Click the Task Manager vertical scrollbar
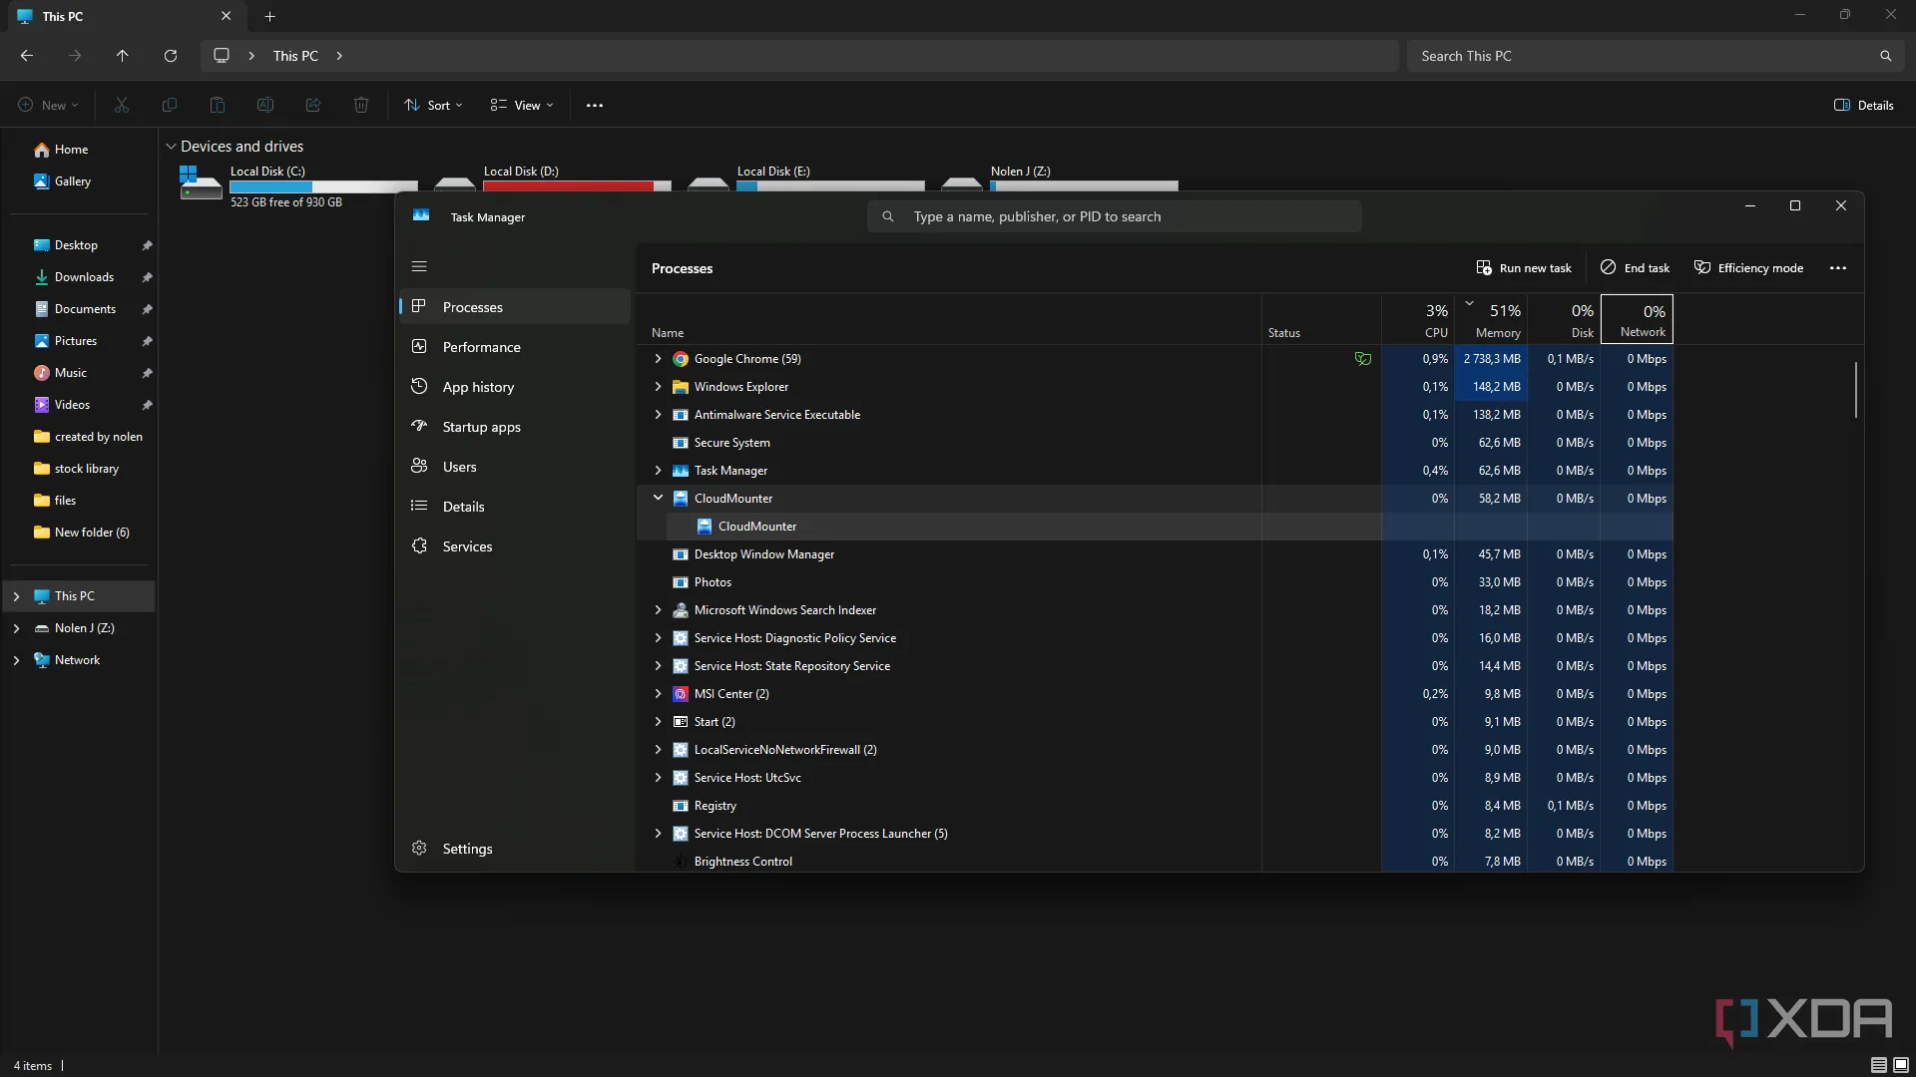 click(x=1856, y=390)
